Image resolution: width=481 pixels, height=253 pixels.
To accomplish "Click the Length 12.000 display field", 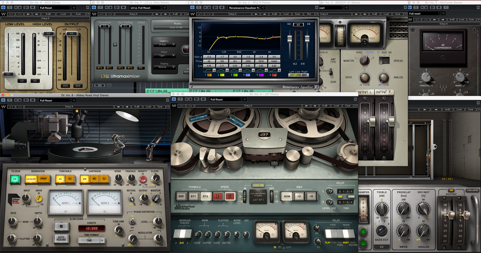I will (91, 228).
